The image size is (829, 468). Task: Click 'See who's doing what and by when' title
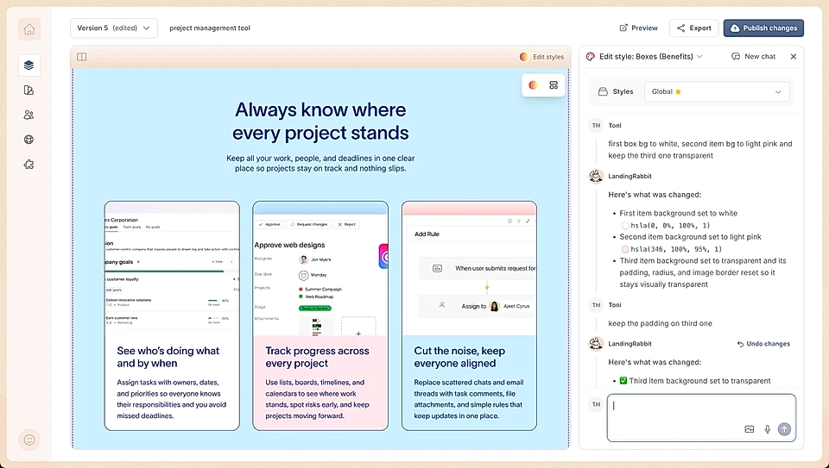click(x=168, y=357)
